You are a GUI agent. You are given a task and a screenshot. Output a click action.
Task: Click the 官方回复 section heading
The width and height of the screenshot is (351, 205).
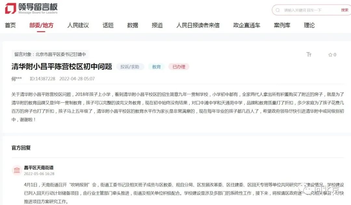coord(21,148)
